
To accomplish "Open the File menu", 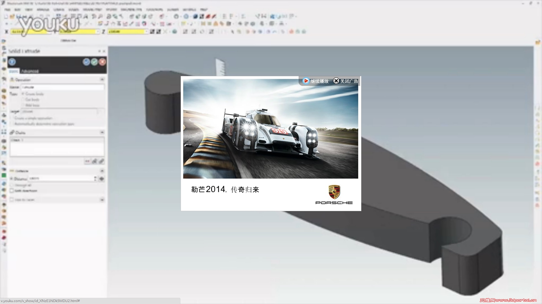I will [7, 10].
